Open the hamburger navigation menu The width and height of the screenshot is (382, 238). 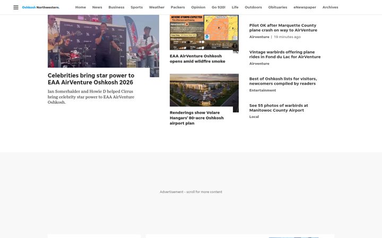(16, 7)
